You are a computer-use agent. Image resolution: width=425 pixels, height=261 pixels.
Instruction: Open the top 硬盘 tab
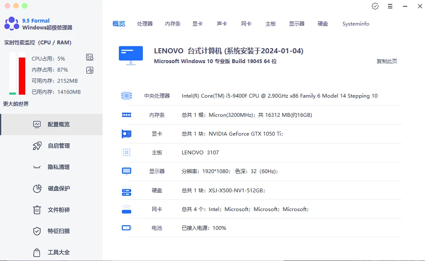click(x=322, y=24)
